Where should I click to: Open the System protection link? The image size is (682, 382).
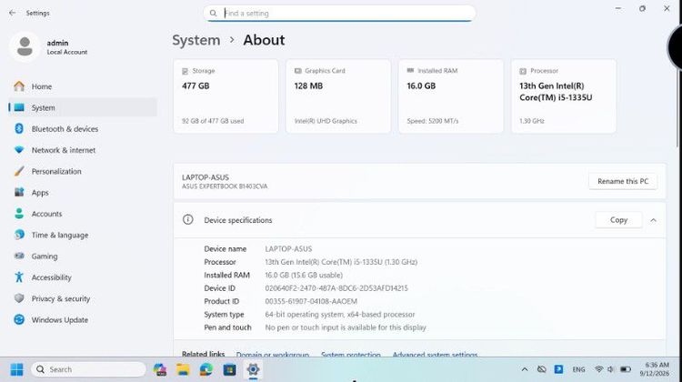click(351, 355)
